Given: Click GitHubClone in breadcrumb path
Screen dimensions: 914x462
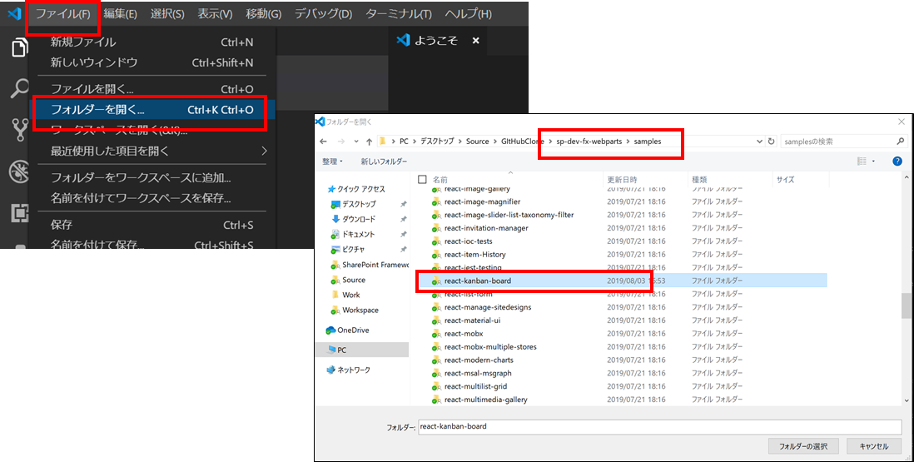Looking at the screenshot, I should click(522, 142).
